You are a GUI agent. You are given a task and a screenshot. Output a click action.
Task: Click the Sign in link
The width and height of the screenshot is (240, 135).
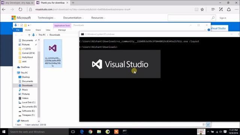pyautogui.click(x=223, y=18)
